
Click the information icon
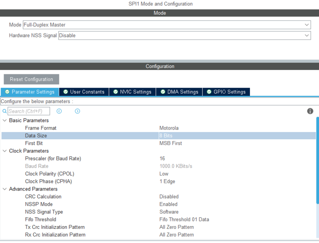[310, 111]
